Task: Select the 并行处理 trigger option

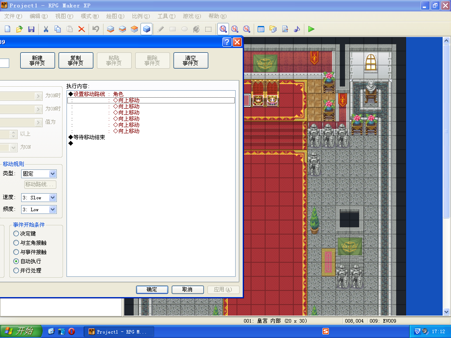Action: coord(27,271)
